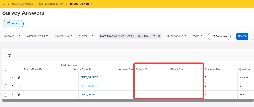Go to Maintenance Survey breadcrumb
Screen dimensions: 254x107
point(51,3)
